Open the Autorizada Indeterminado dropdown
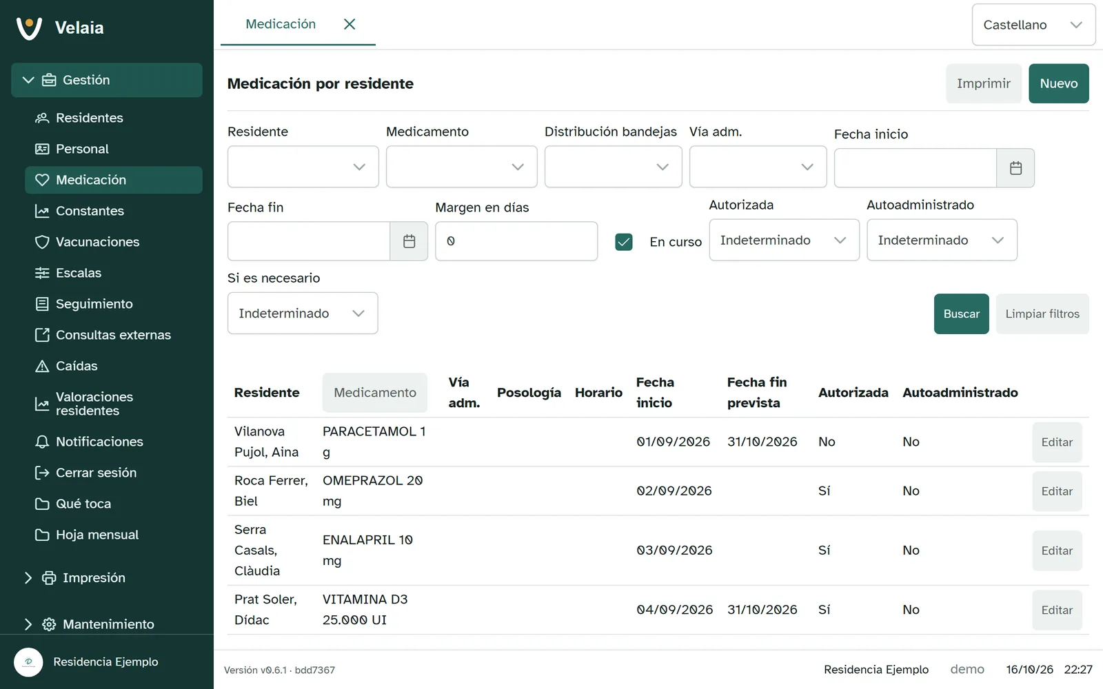The image size is (1103, 689). 785,240
